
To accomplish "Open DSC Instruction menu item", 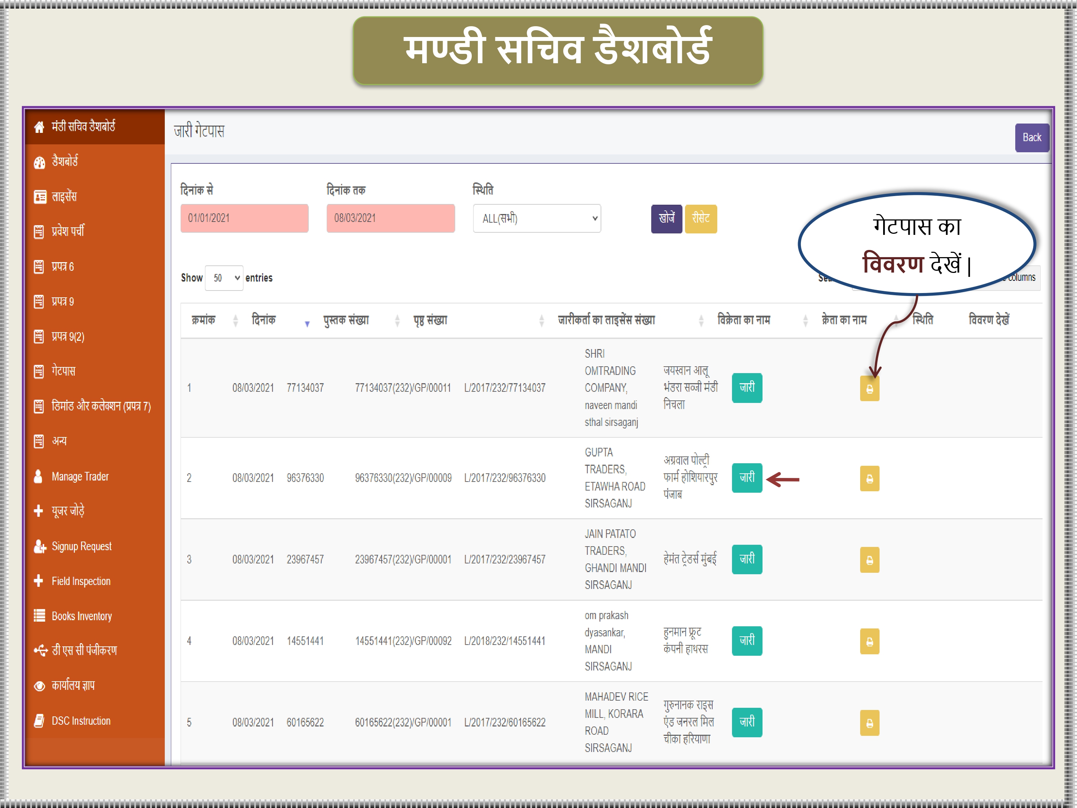I will point(81,721).
